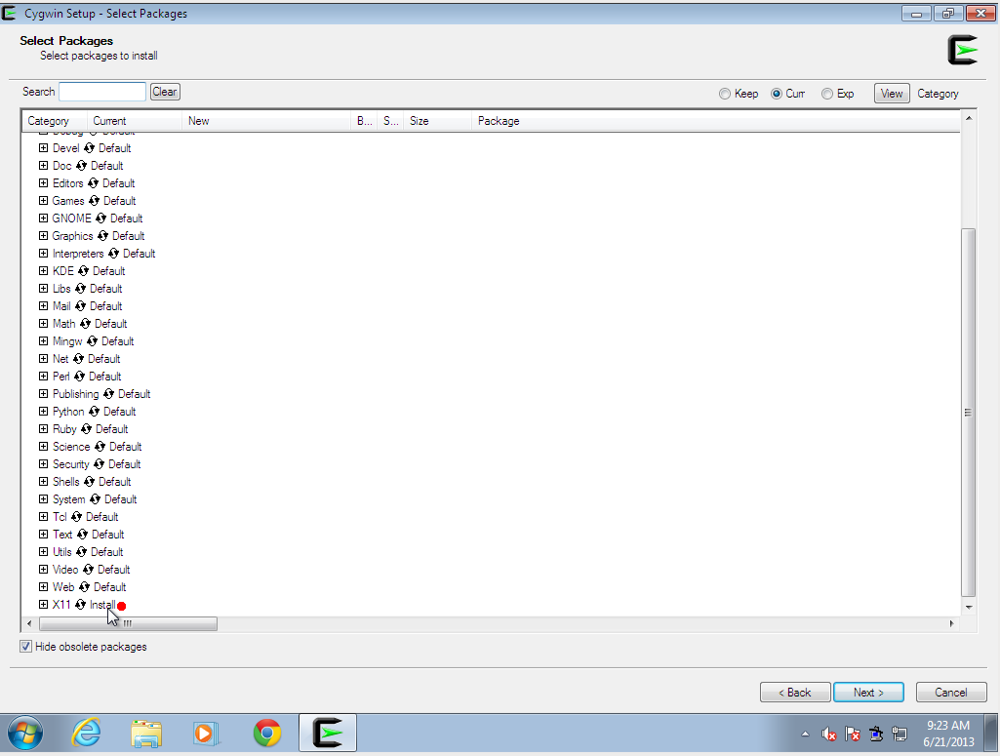The width and height of the screenshot is (1000, 756).
Task: Select the Curr radio button
Action: coord(777,94)
